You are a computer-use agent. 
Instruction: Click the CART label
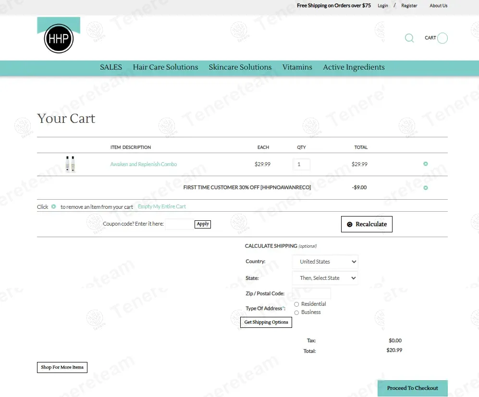430,38
